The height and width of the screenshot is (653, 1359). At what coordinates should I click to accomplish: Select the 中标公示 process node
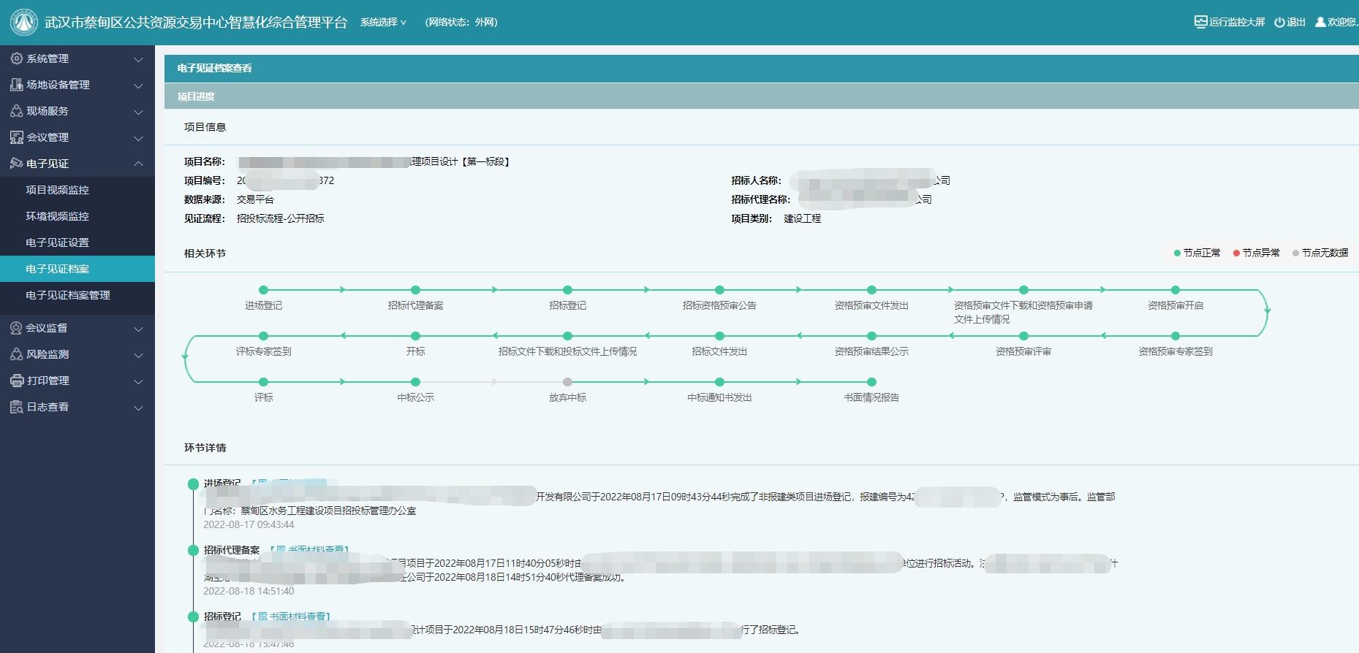[x=416, y=382]
